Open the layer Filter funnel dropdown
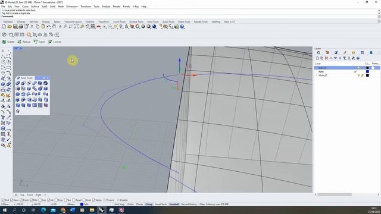The height and width of the screenshot is (214, 381). pyautogui.click(x=344, y=58)
